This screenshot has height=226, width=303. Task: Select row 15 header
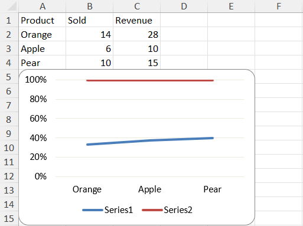coord(9,218)
